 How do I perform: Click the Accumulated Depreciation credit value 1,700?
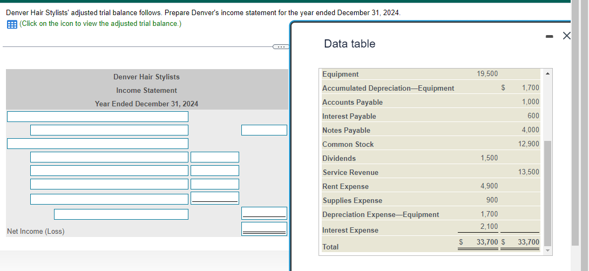click(x=530, y=88)
